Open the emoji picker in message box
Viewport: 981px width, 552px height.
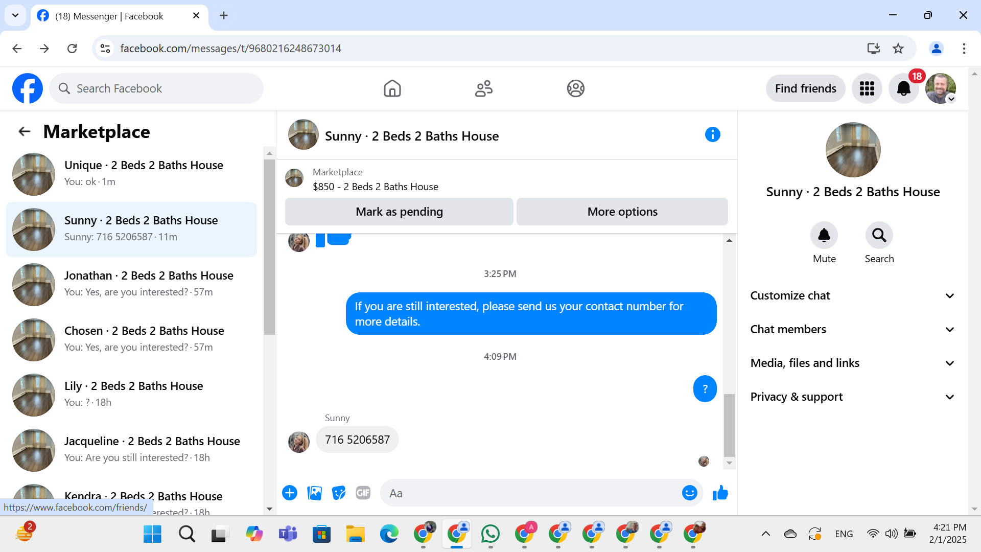click(689, 493)
